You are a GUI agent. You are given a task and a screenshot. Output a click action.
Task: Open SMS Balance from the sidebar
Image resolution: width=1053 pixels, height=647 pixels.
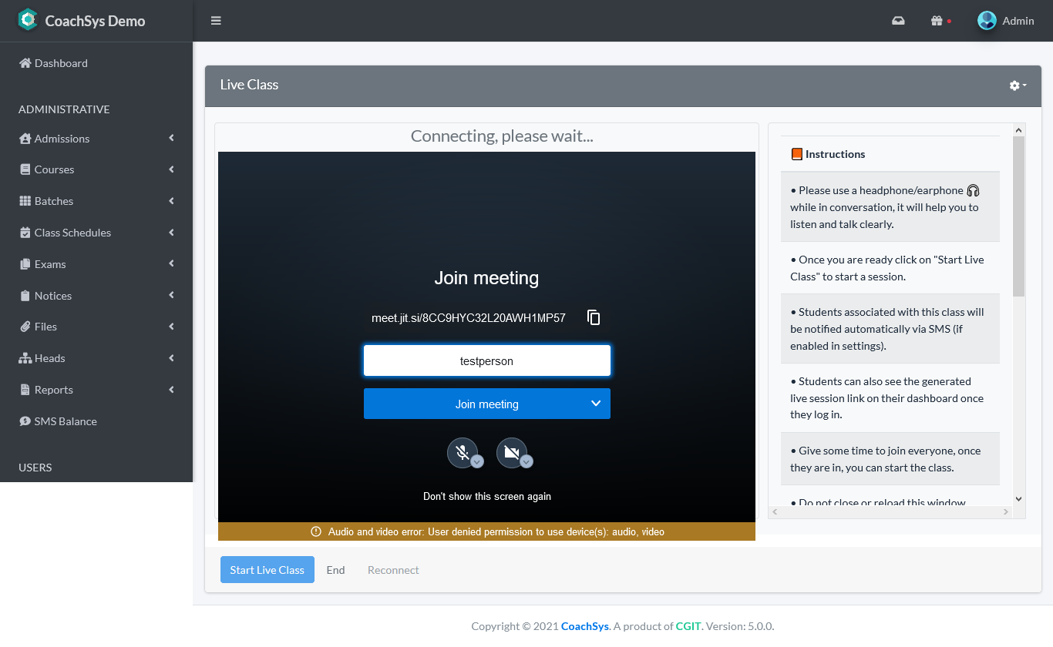66,421
